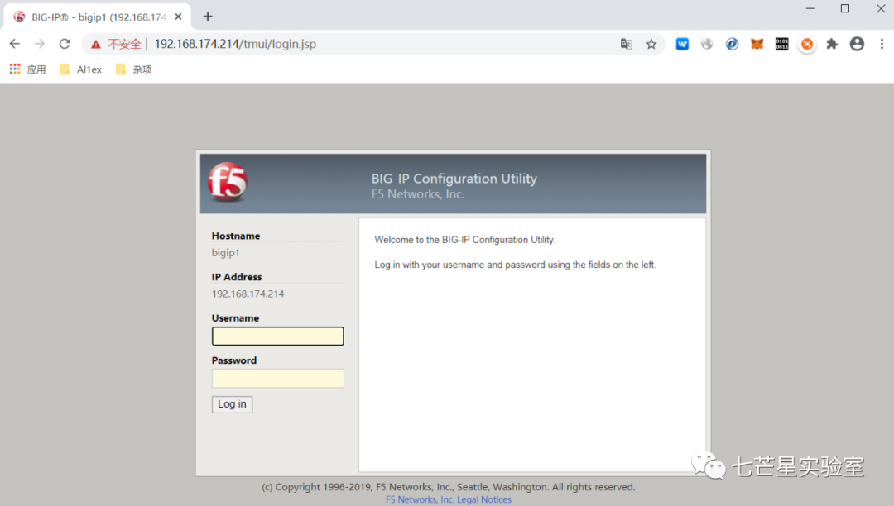Viewport: 894px width, 506px height.
Task: Open the Al1ex bookmark folder
Action: 81,69
